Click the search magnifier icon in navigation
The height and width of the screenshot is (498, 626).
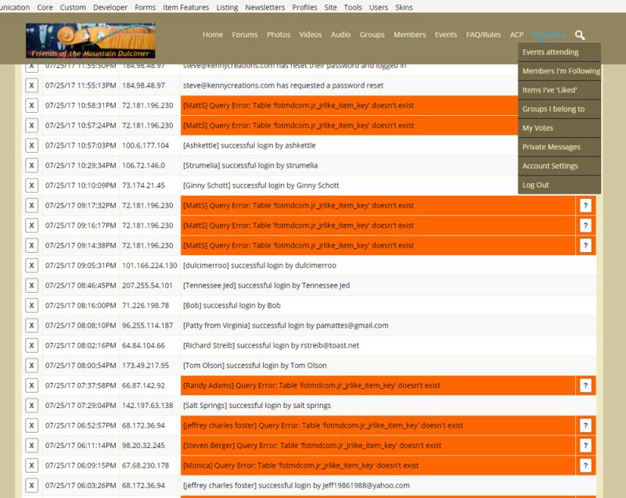coord(580,35)
